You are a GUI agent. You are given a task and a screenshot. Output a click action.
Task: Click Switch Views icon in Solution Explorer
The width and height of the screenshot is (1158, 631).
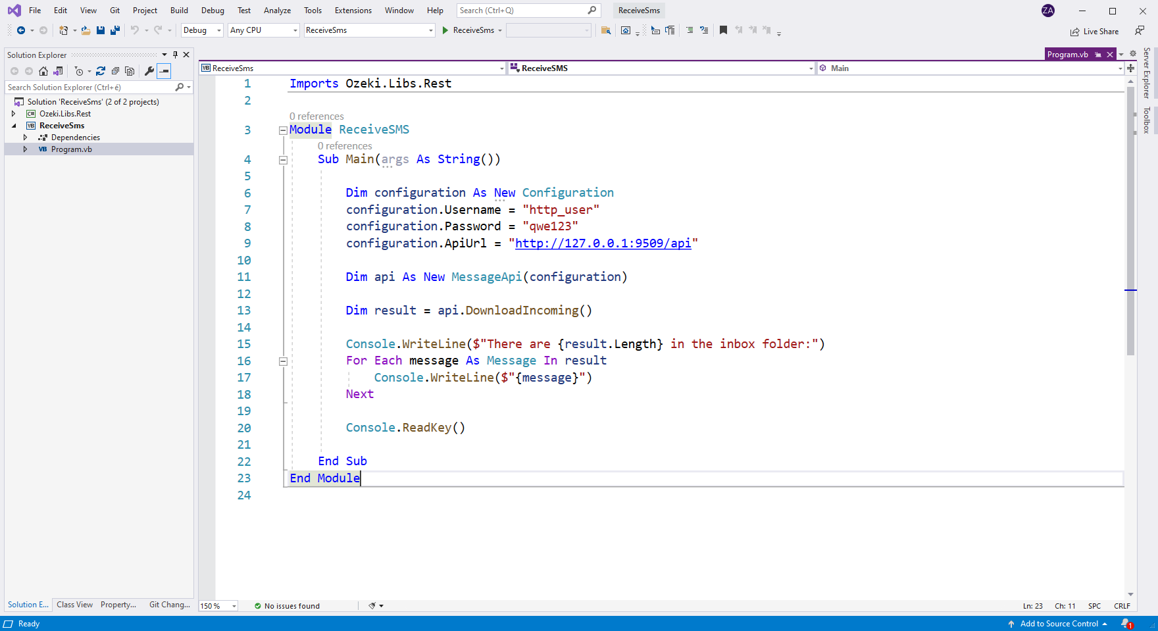pyautogui.click(x=58, y=71)
